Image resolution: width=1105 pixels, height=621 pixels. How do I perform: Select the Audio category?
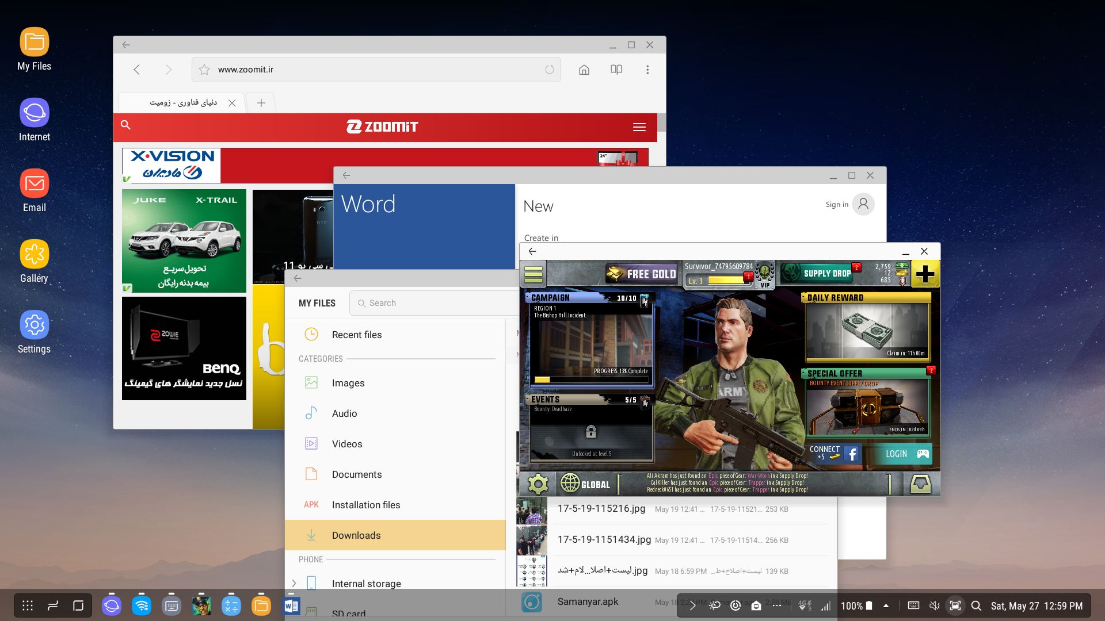(x=395, y=413)
